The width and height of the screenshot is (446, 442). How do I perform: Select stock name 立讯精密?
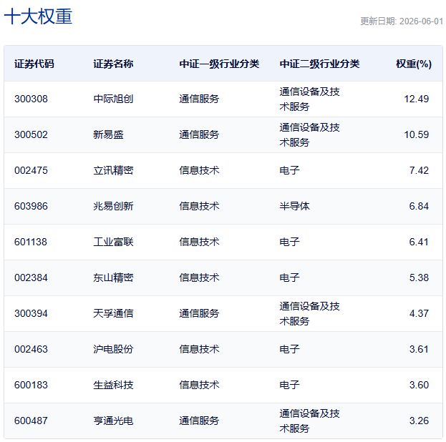tap(113, 170)
